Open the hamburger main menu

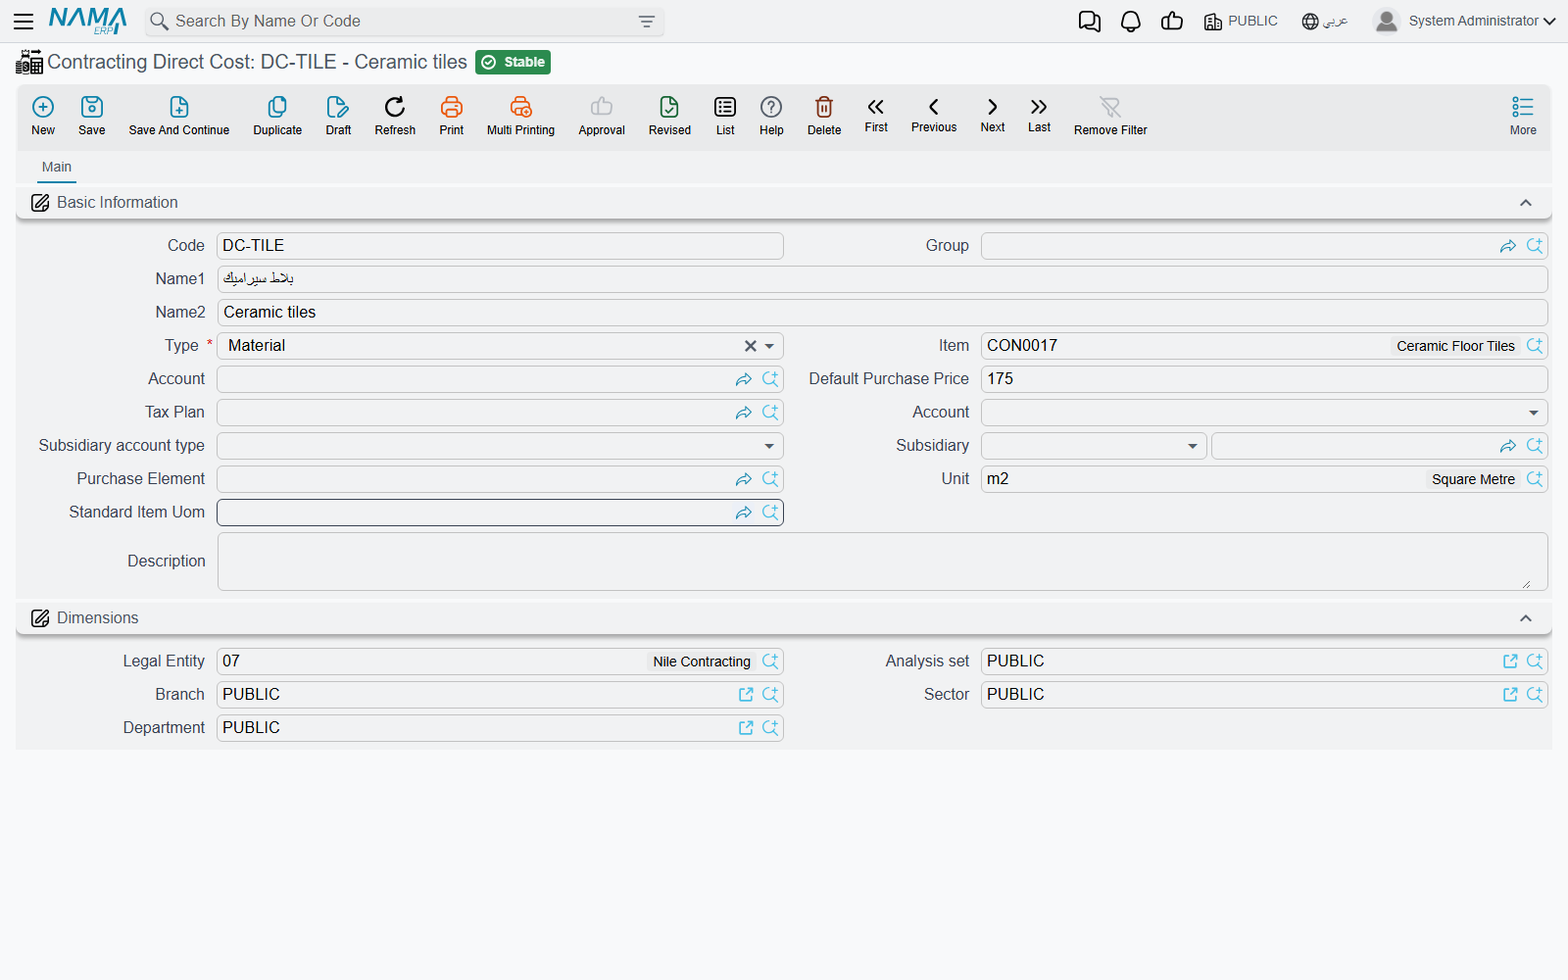pos(24,21)
